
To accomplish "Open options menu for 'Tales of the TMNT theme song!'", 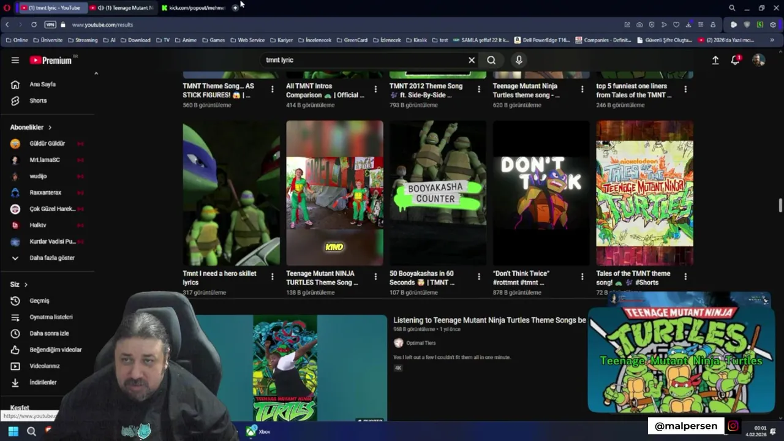I will (x=685, y=277).
